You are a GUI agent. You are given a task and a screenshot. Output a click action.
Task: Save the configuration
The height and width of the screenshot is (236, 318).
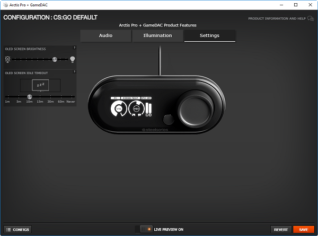(304, 230)
